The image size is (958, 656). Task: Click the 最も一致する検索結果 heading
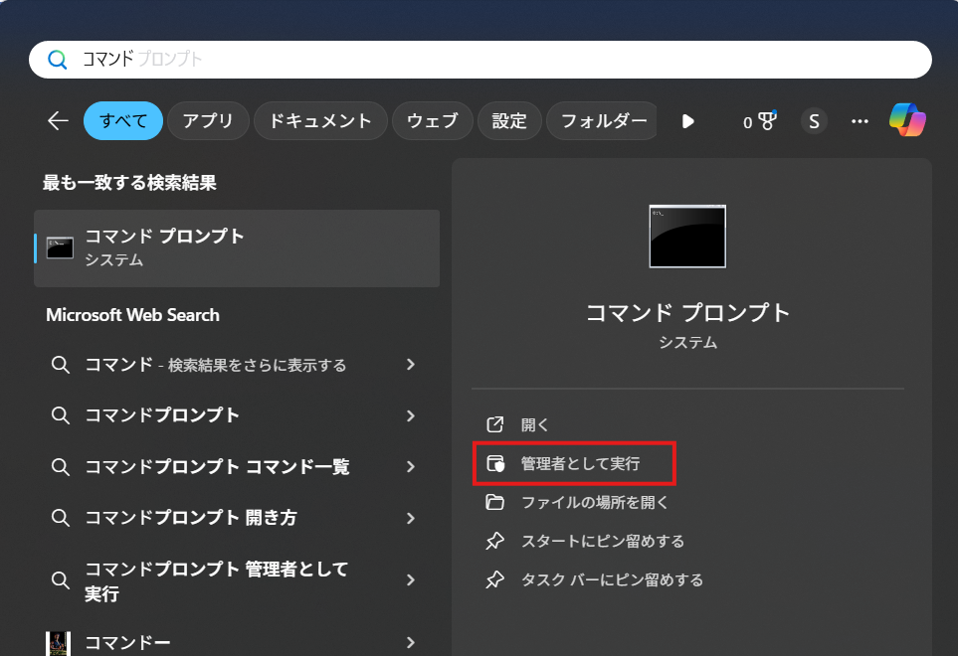129,183
